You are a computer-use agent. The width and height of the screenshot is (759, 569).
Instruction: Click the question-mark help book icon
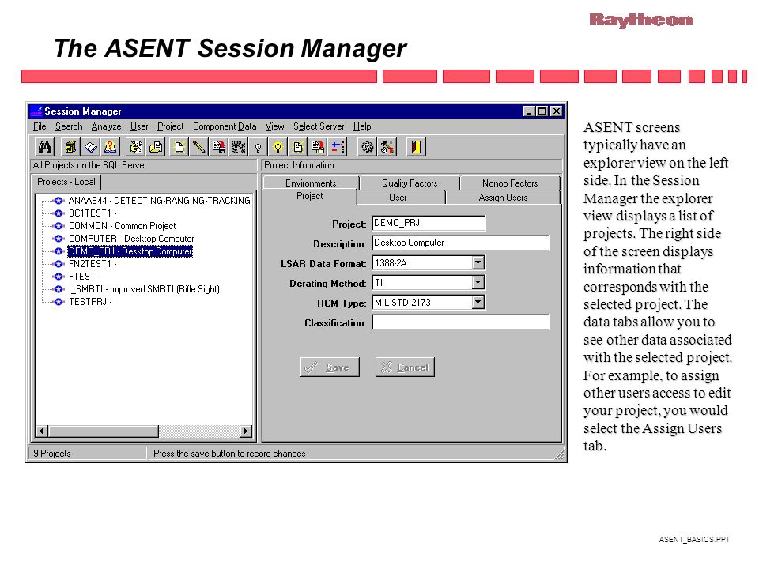click(111, 147)
